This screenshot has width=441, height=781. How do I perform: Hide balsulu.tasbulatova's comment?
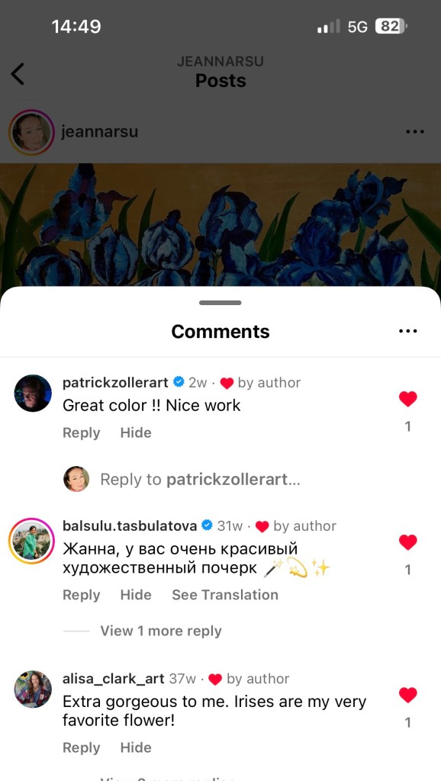pyautogui.click(x=136, y=595)
